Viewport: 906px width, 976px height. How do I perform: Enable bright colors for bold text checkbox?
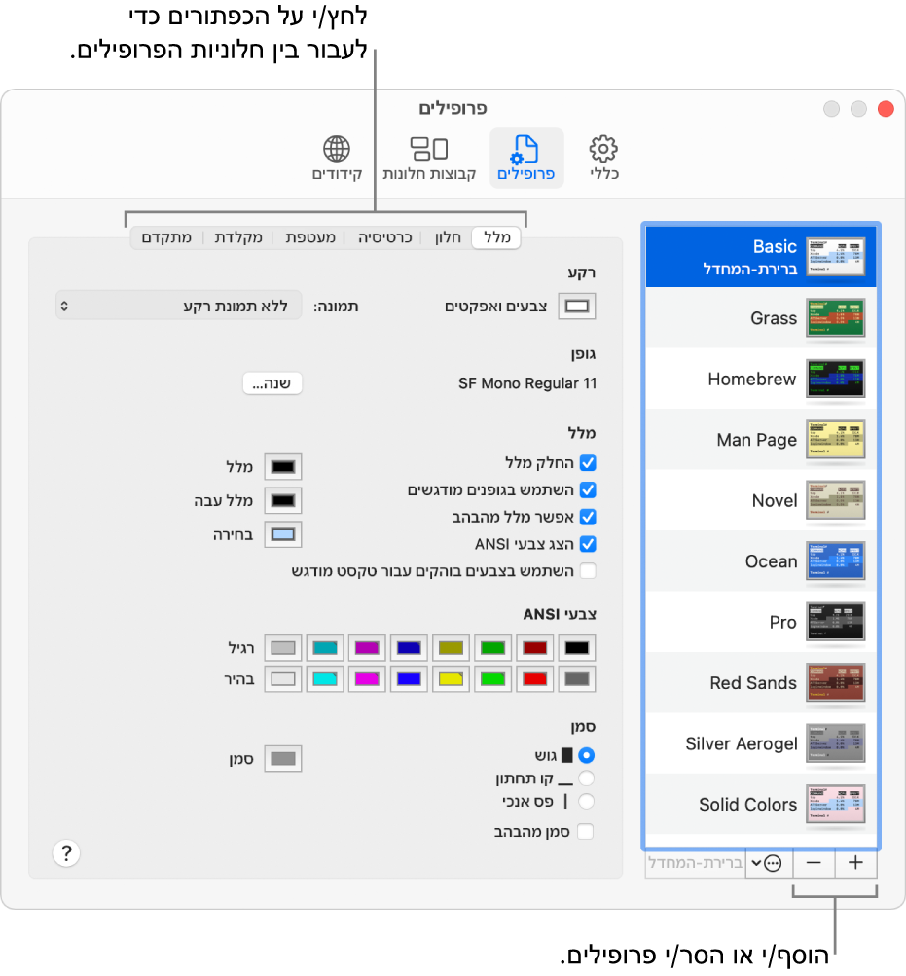point(588,571)
